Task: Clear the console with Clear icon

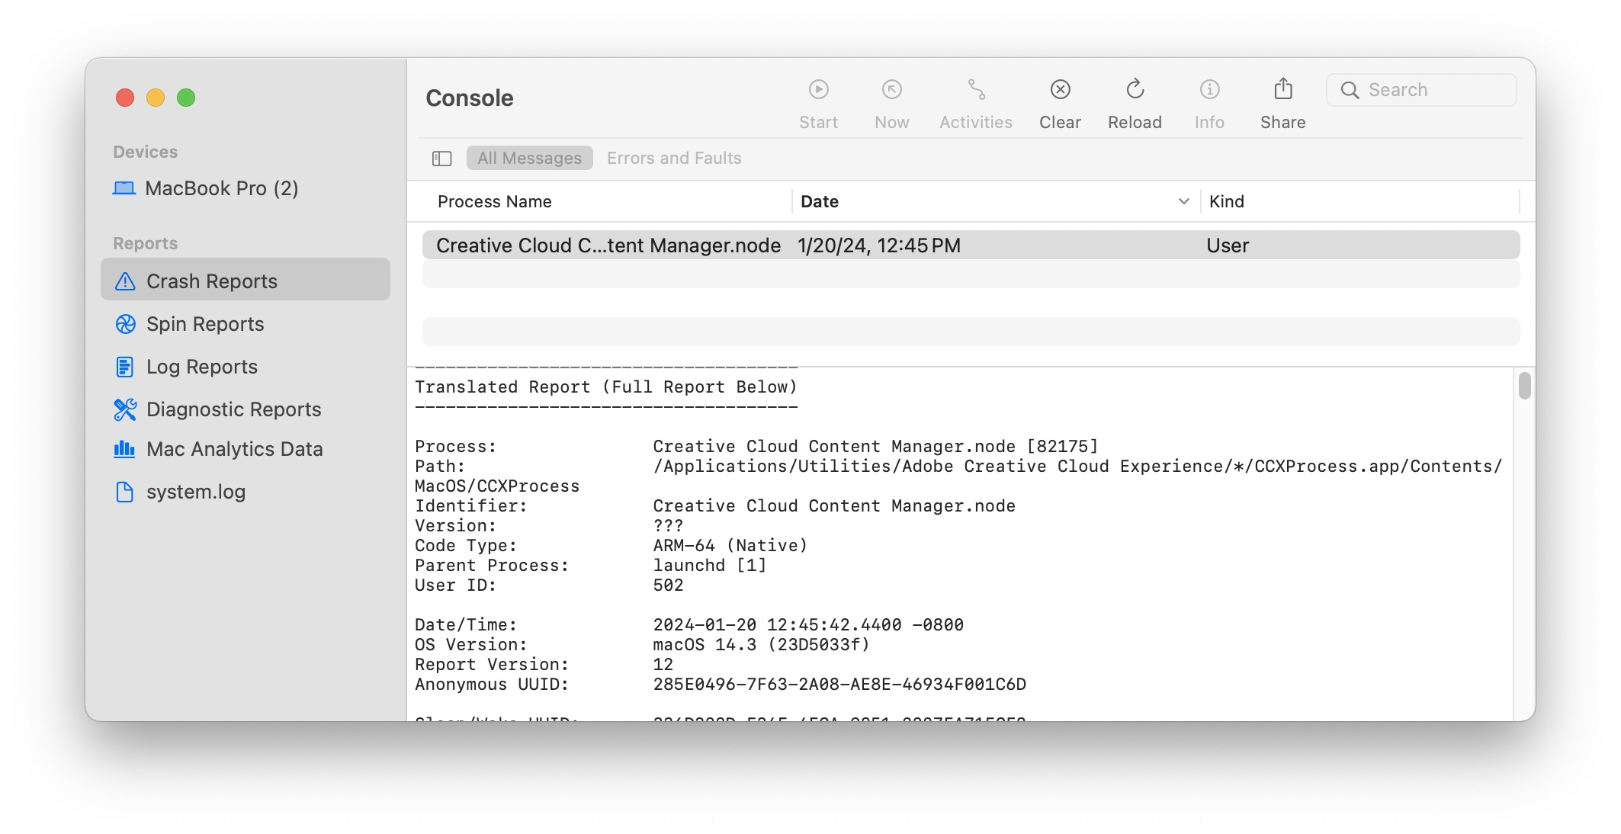Action: tap(1060, 90)
